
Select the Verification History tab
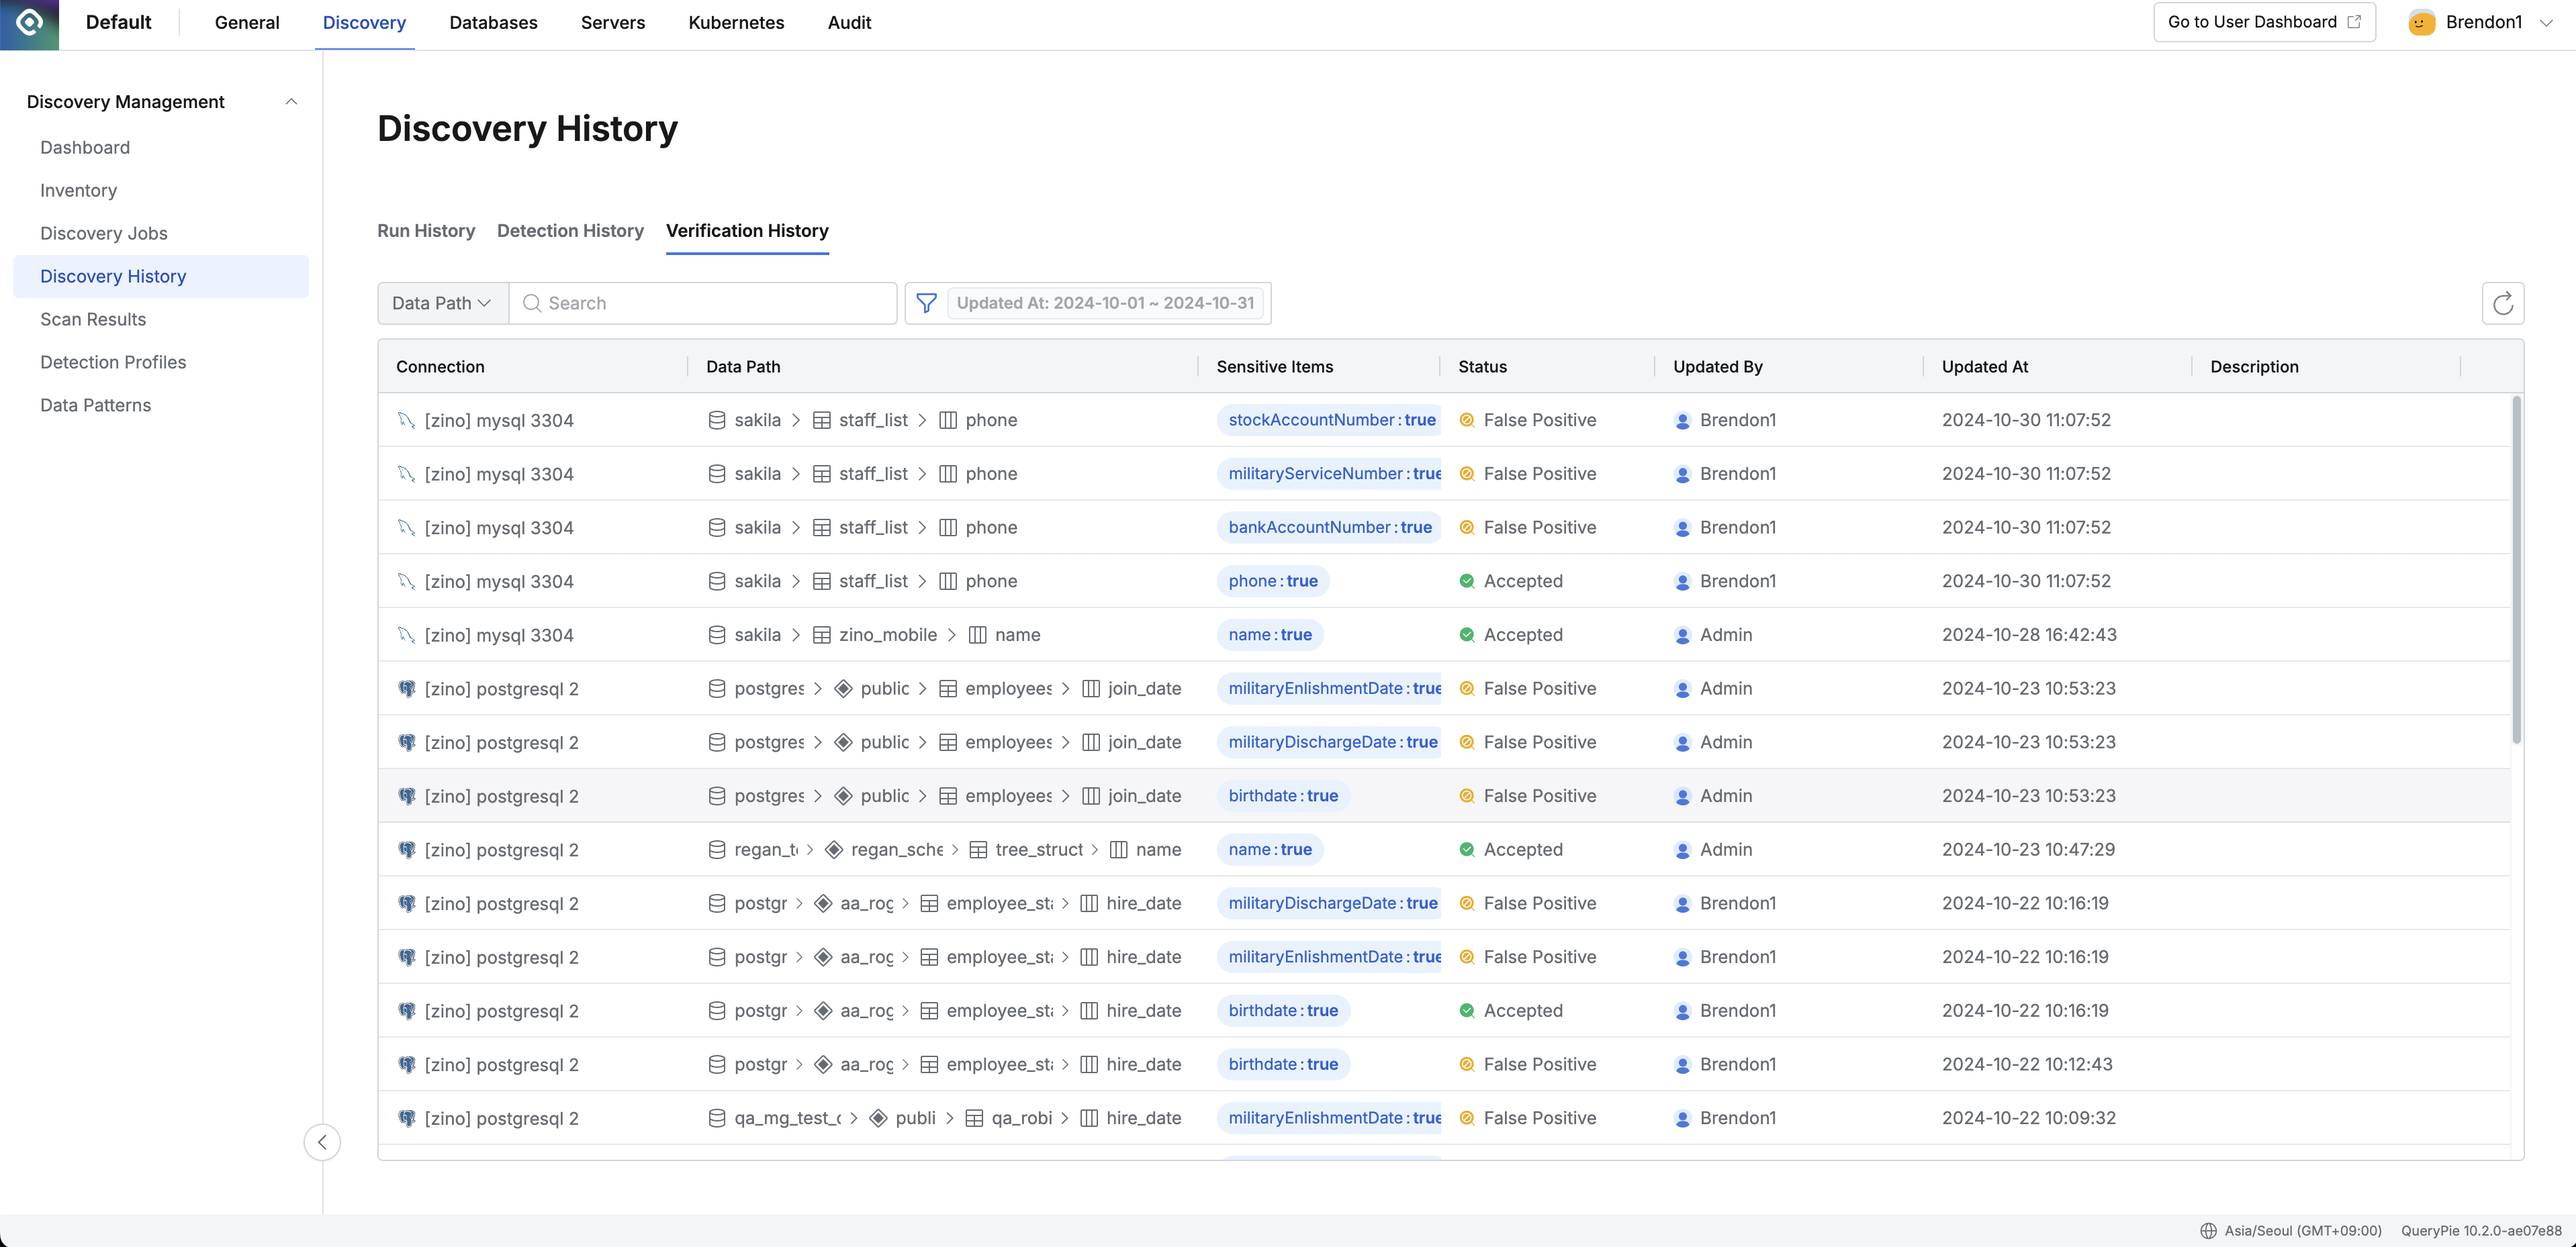[747, 231]
